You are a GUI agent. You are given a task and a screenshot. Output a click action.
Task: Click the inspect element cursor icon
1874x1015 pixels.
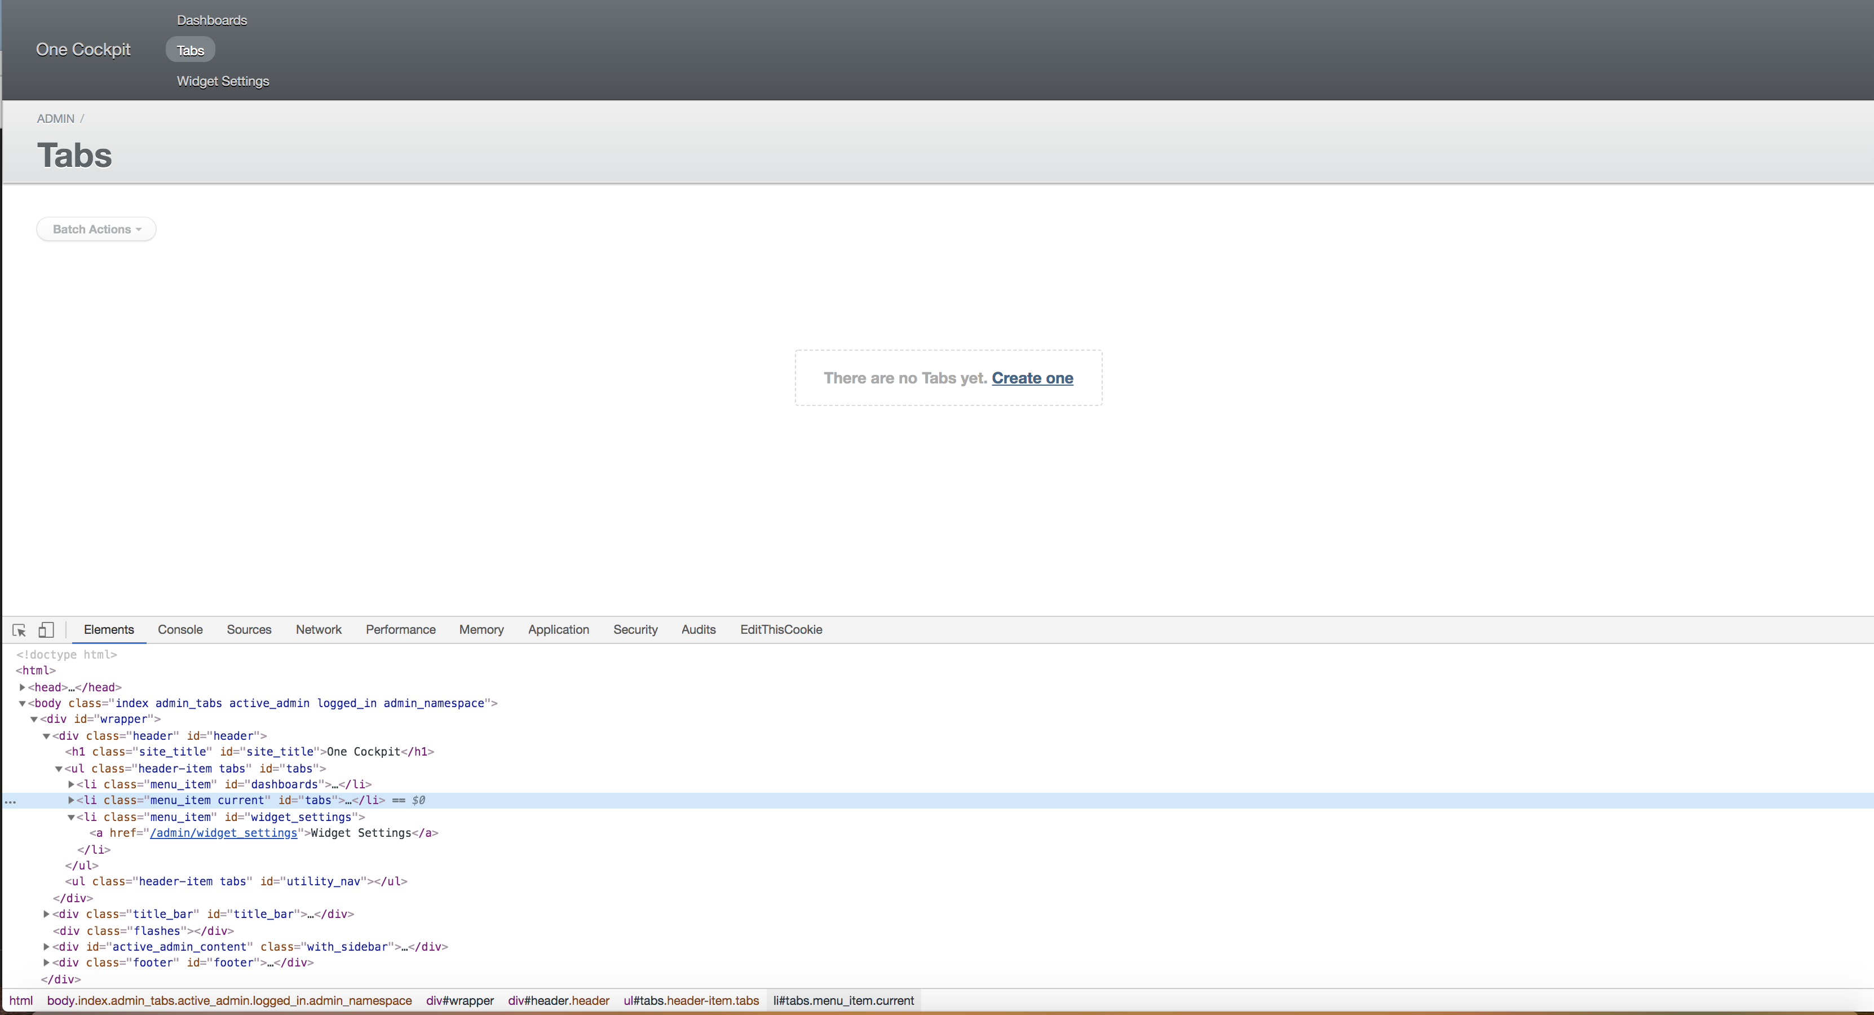coord(19,629)
